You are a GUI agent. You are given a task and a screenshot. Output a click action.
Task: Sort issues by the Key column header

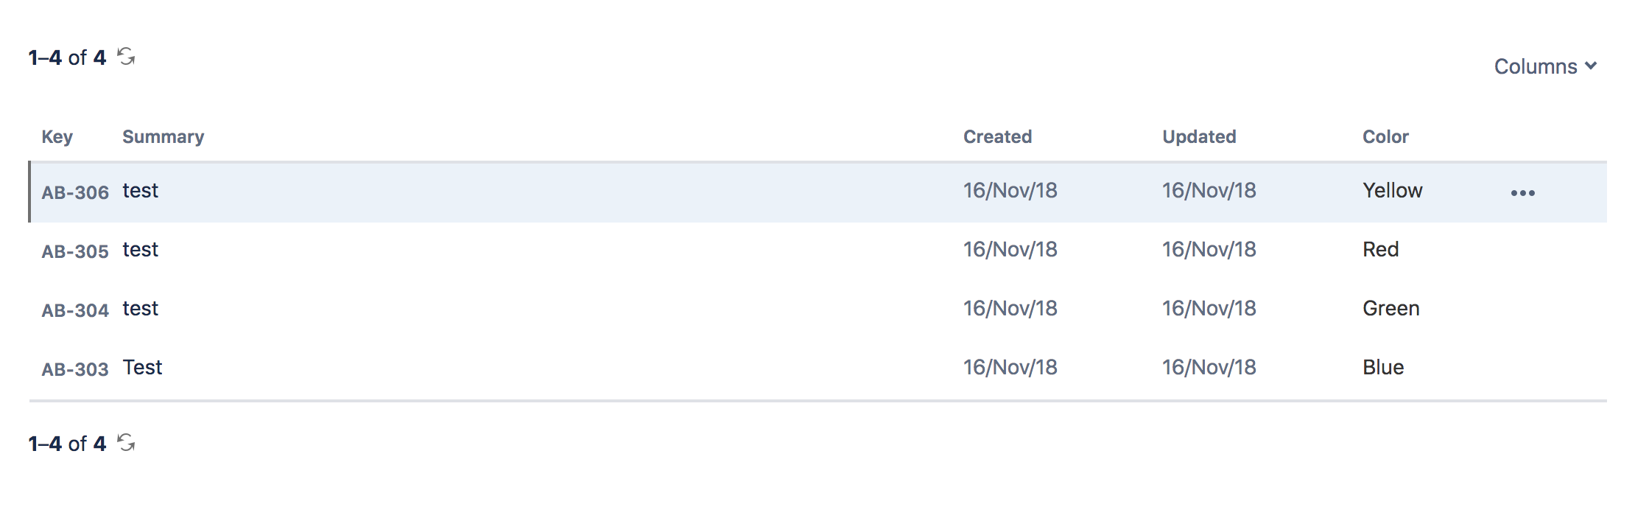point(58,136)
